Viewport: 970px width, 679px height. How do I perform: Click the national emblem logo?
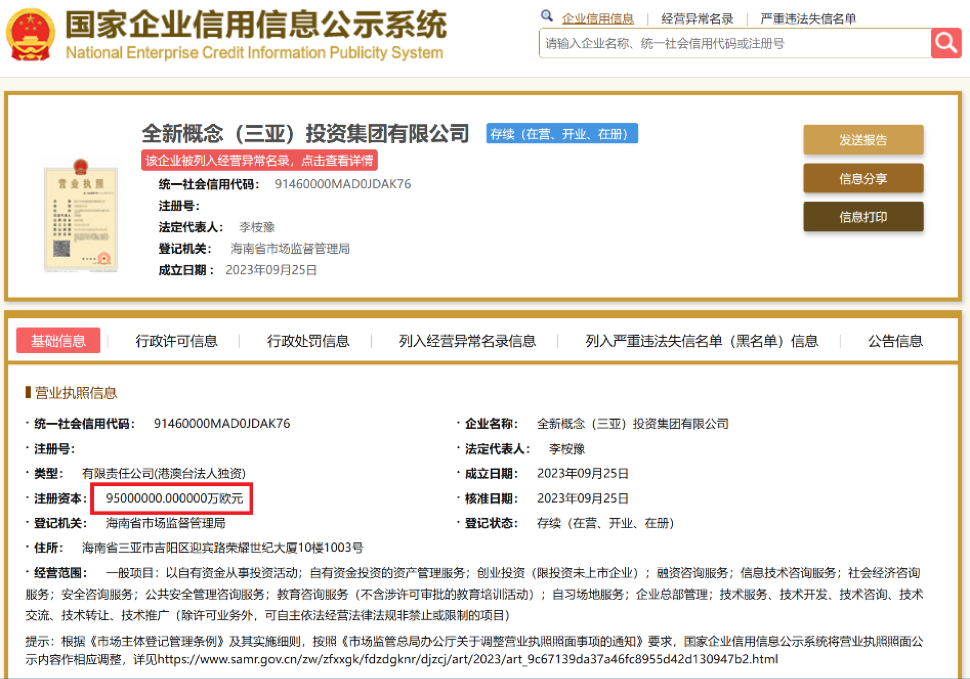coord(30,35)
